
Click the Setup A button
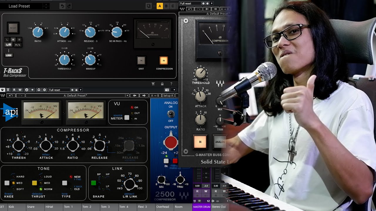(x=168, y=95)
